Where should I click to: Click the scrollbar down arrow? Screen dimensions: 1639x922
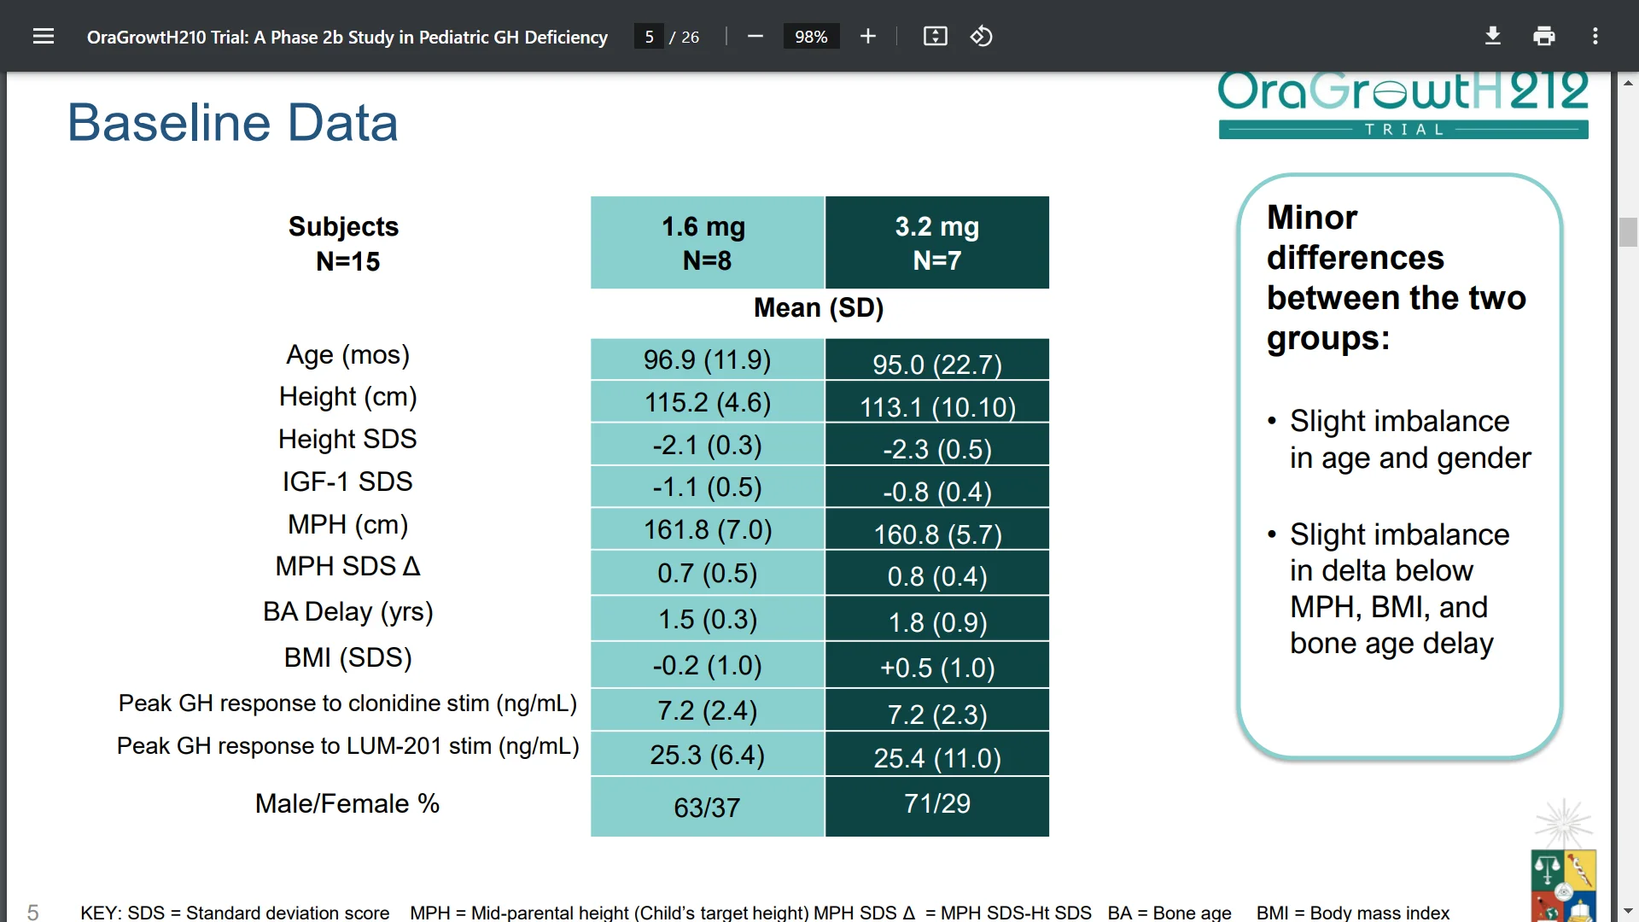[x=1628, y=912]
